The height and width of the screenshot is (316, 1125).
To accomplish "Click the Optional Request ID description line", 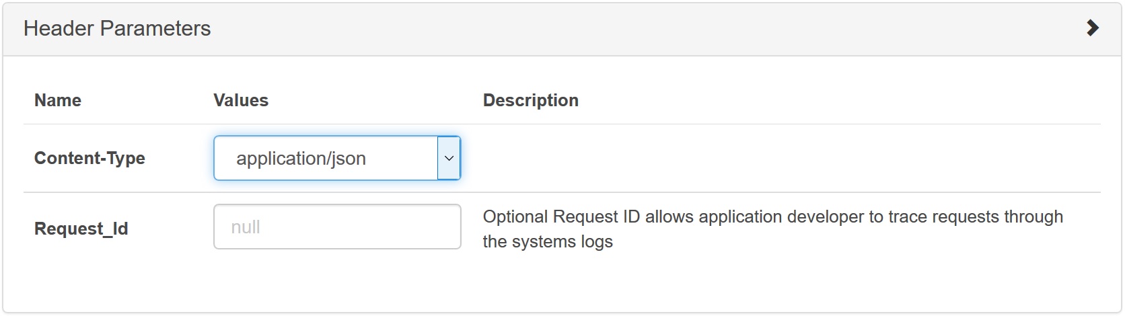I will (773, 216).
